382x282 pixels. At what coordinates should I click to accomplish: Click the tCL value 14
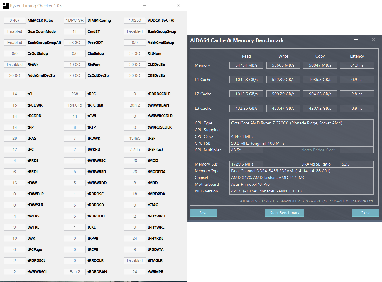coord(15,94)
